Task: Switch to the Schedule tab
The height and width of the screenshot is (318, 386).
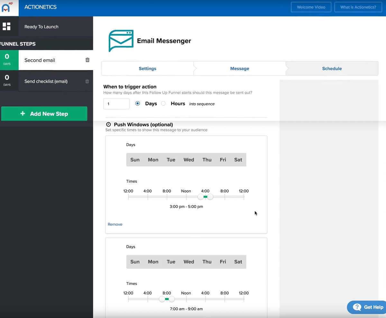Action: coord(332,69)
